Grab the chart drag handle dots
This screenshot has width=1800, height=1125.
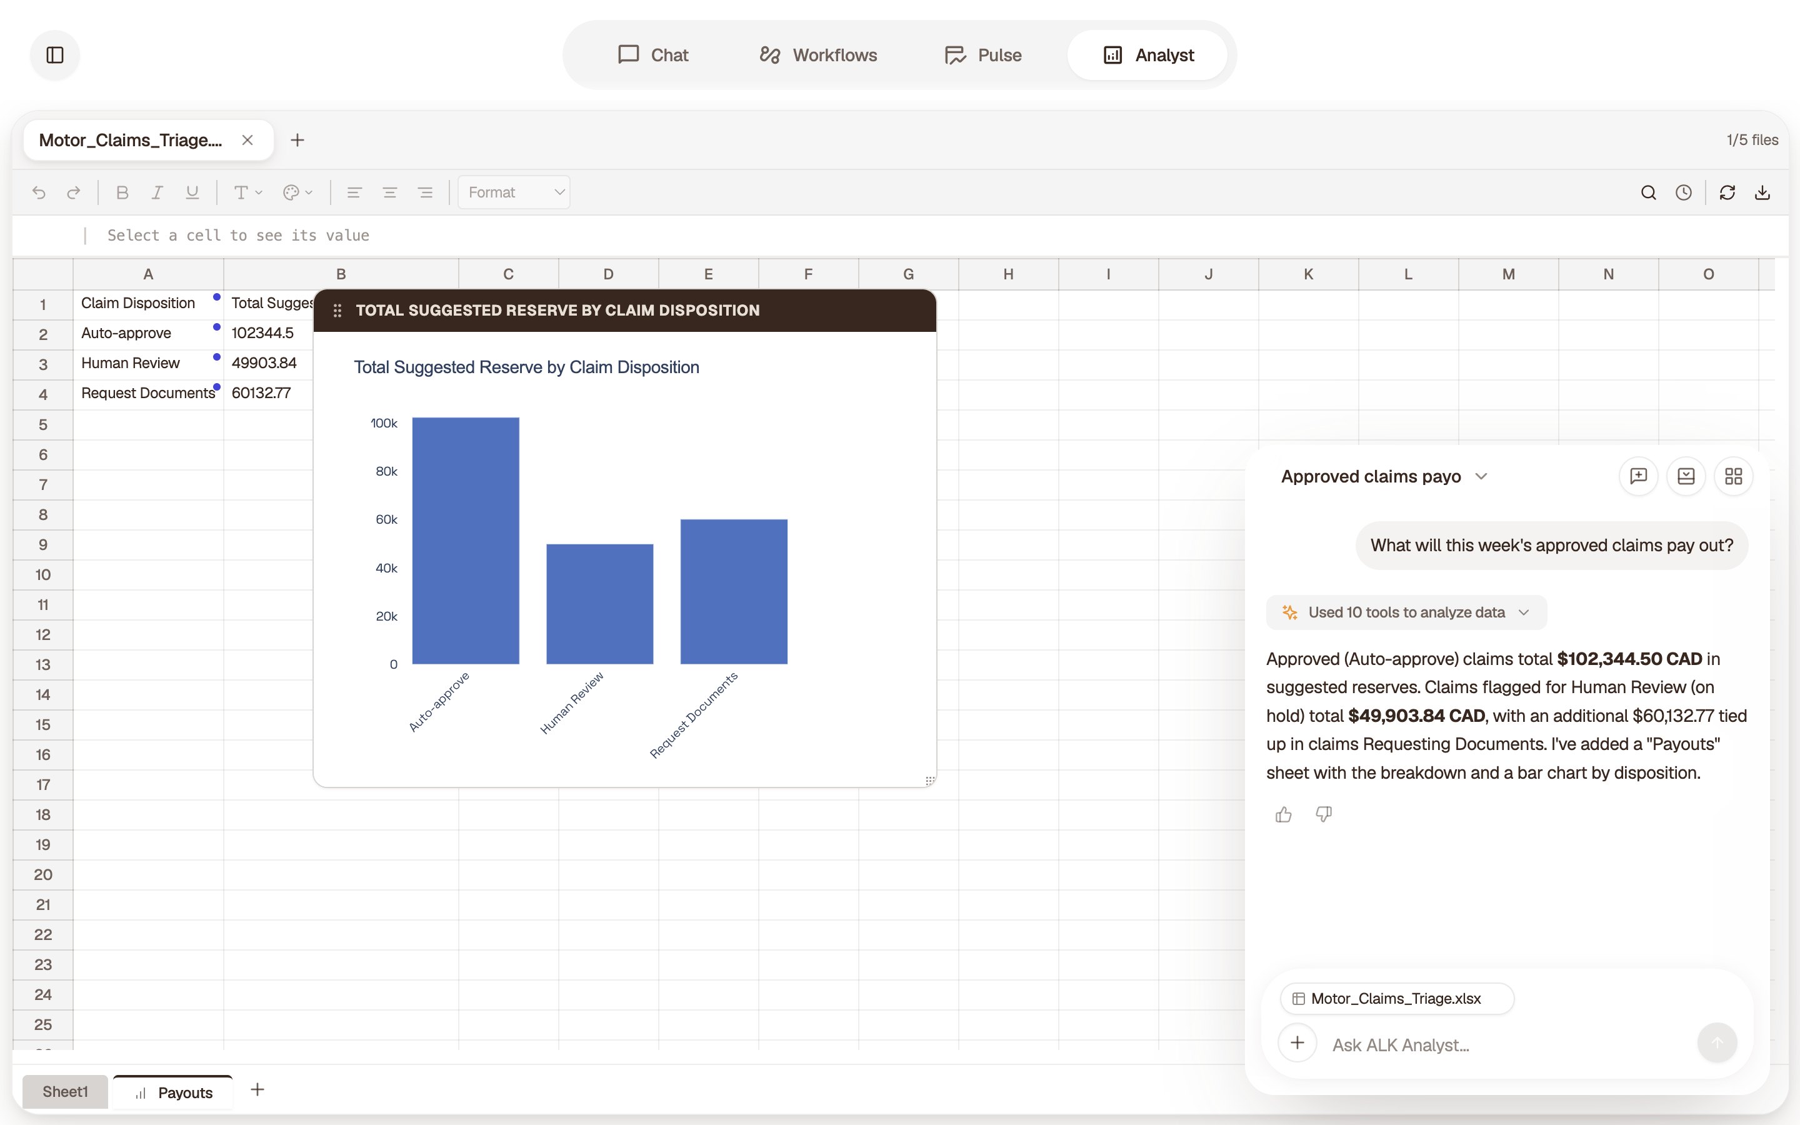point(337,310)
